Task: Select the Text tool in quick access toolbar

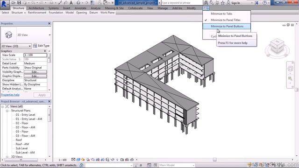Action: 71,3
